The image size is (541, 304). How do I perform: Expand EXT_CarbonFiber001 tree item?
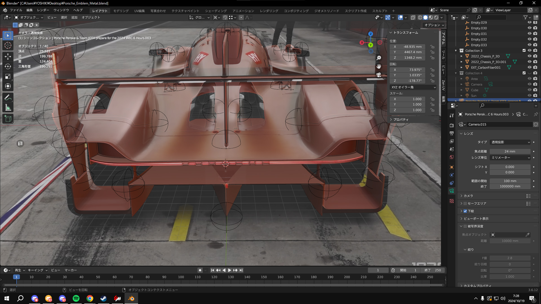point(462,68)
